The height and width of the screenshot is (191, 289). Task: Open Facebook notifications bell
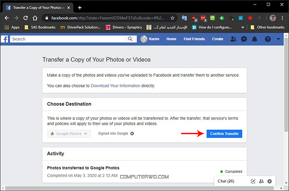255,39
